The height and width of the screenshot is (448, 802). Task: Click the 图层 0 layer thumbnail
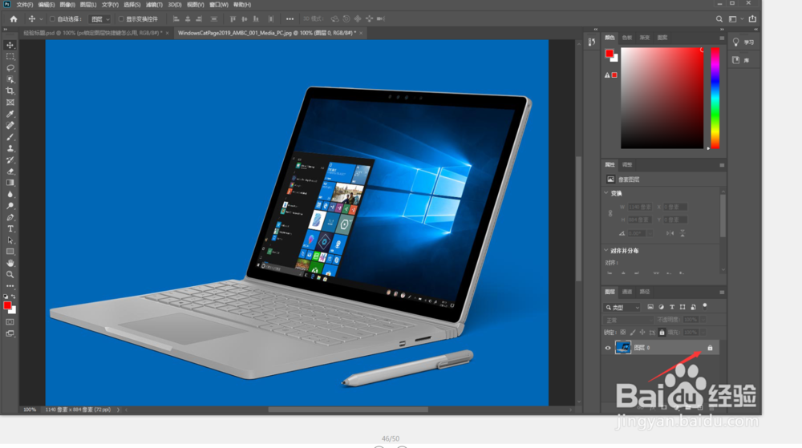click(x=622, y=348)
